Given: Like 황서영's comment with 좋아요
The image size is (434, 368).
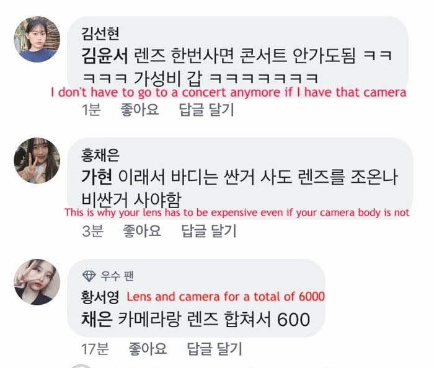Looking at the screenshot, I should (148, 348).
